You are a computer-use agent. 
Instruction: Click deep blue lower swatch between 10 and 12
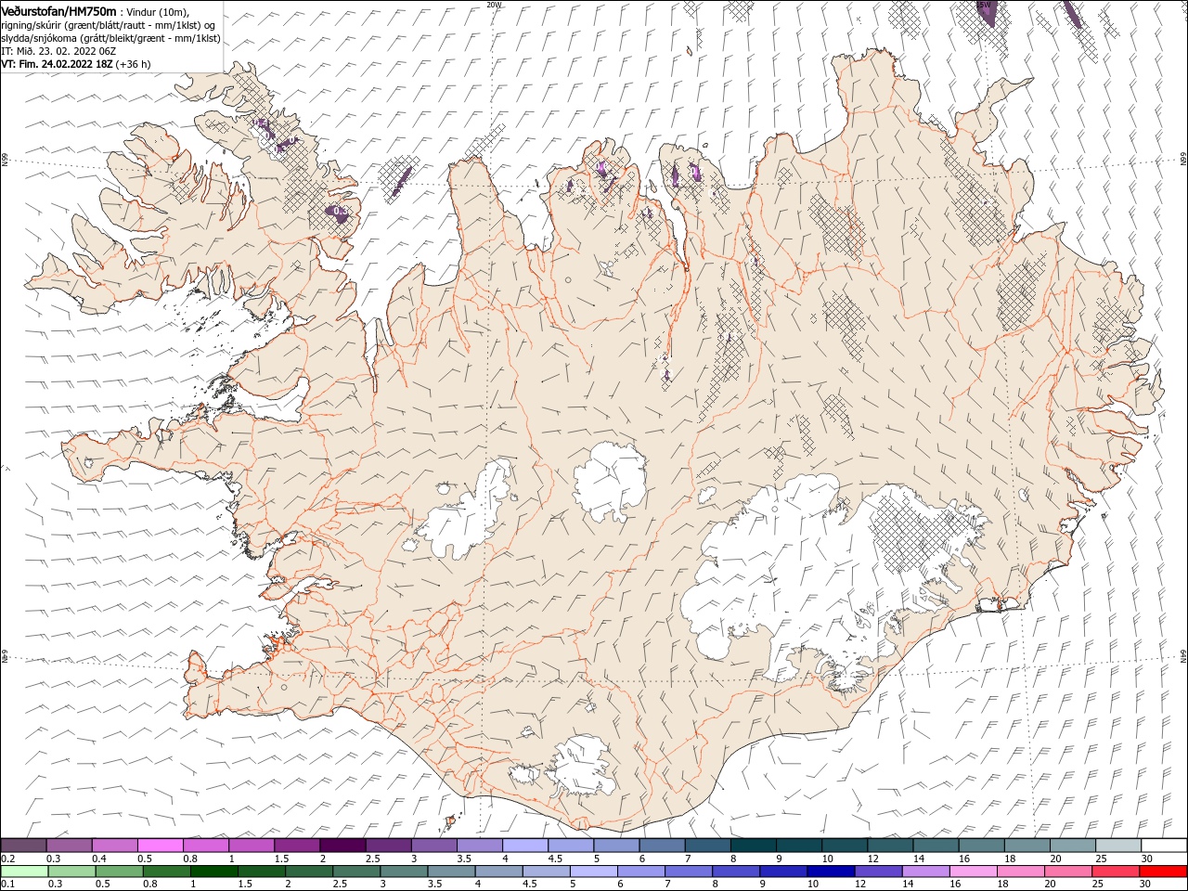tap(830, 872)
